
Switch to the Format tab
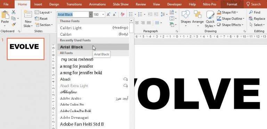pos(232,4)
